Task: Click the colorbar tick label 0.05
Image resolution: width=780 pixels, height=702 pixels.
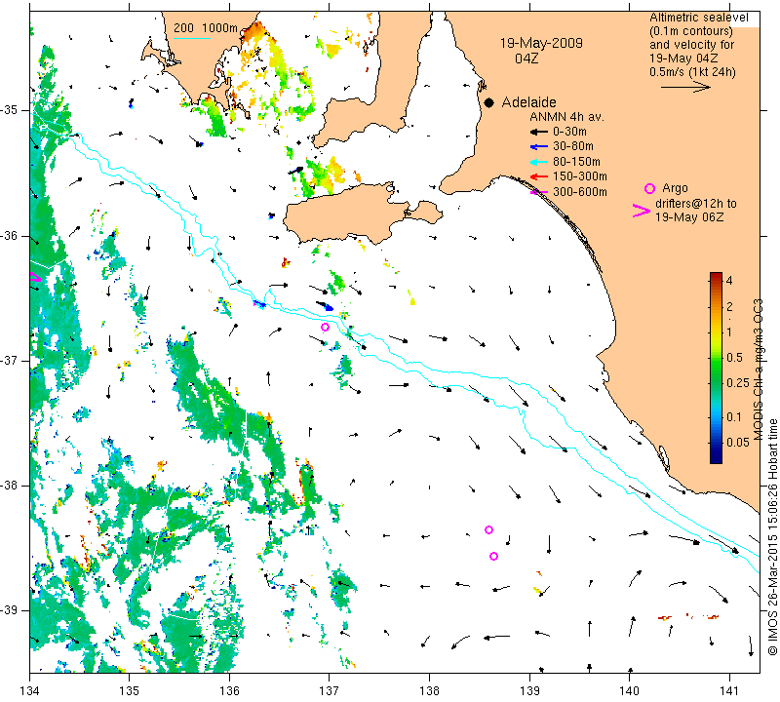Action: tap(738, 443)
